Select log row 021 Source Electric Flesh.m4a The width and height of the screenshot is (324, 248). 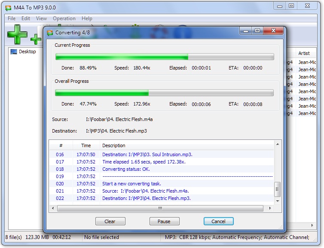[x=162, y=191]
